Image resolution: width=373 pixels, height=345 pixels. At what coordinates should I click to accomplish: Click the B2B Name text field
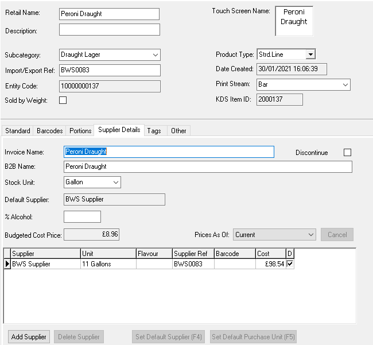click(x=208, y=166)
